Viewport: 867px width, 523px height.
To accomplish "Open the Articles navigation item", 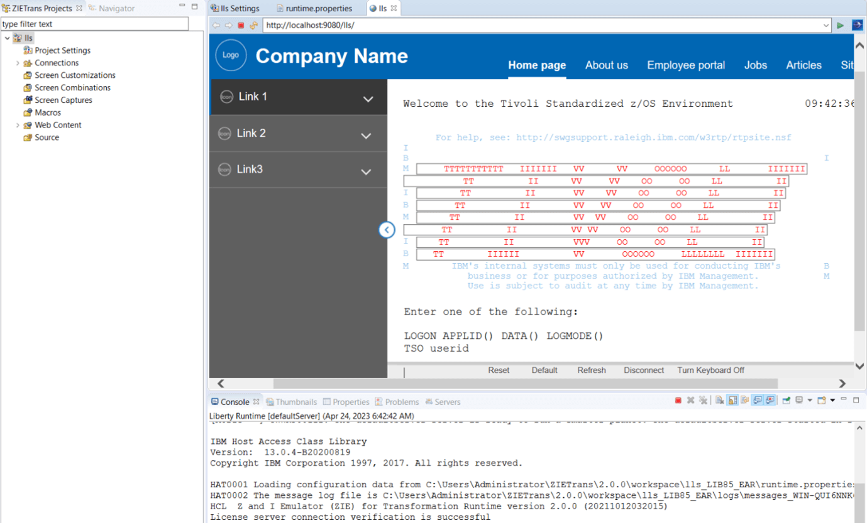I will (x=803, y=65).
